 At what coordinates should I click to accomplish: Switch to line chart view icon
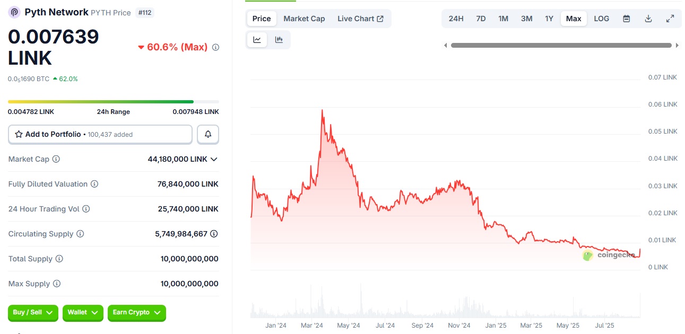point(257,40)
